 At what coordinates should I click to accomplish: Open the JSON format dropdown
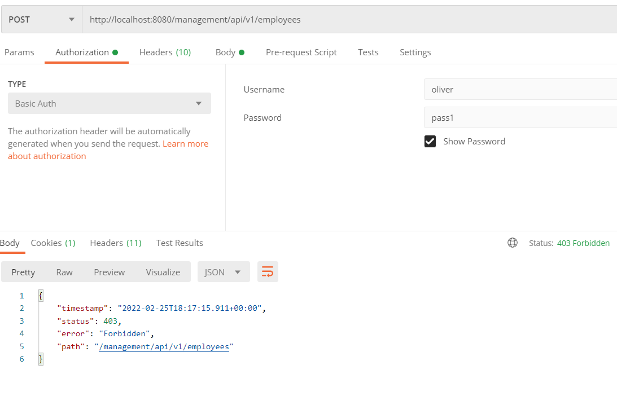click(222, 272)
